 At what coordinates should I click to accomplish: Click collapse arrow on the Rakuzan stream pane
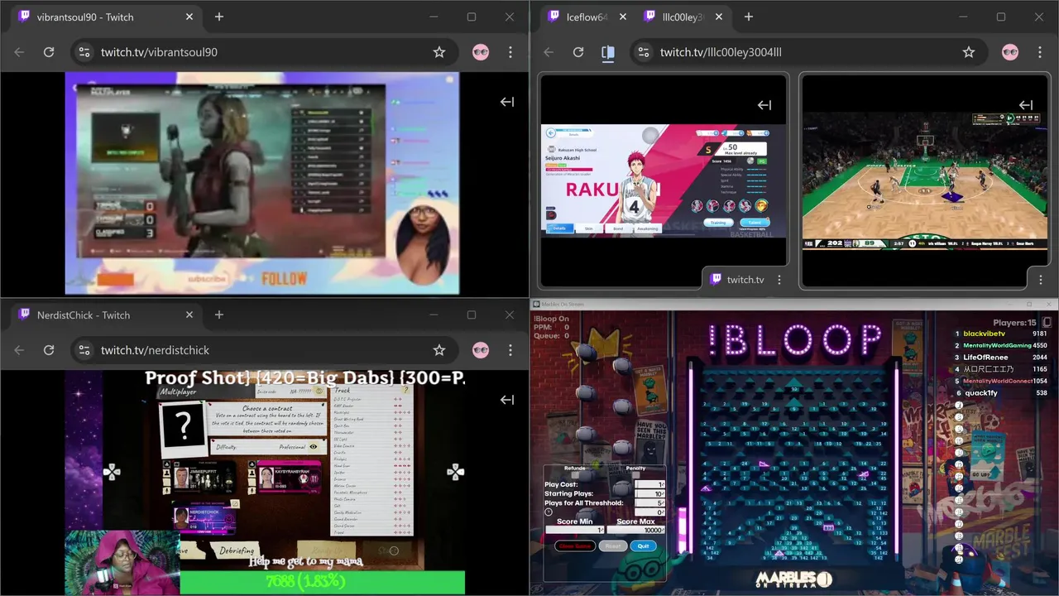pos(764,105)
